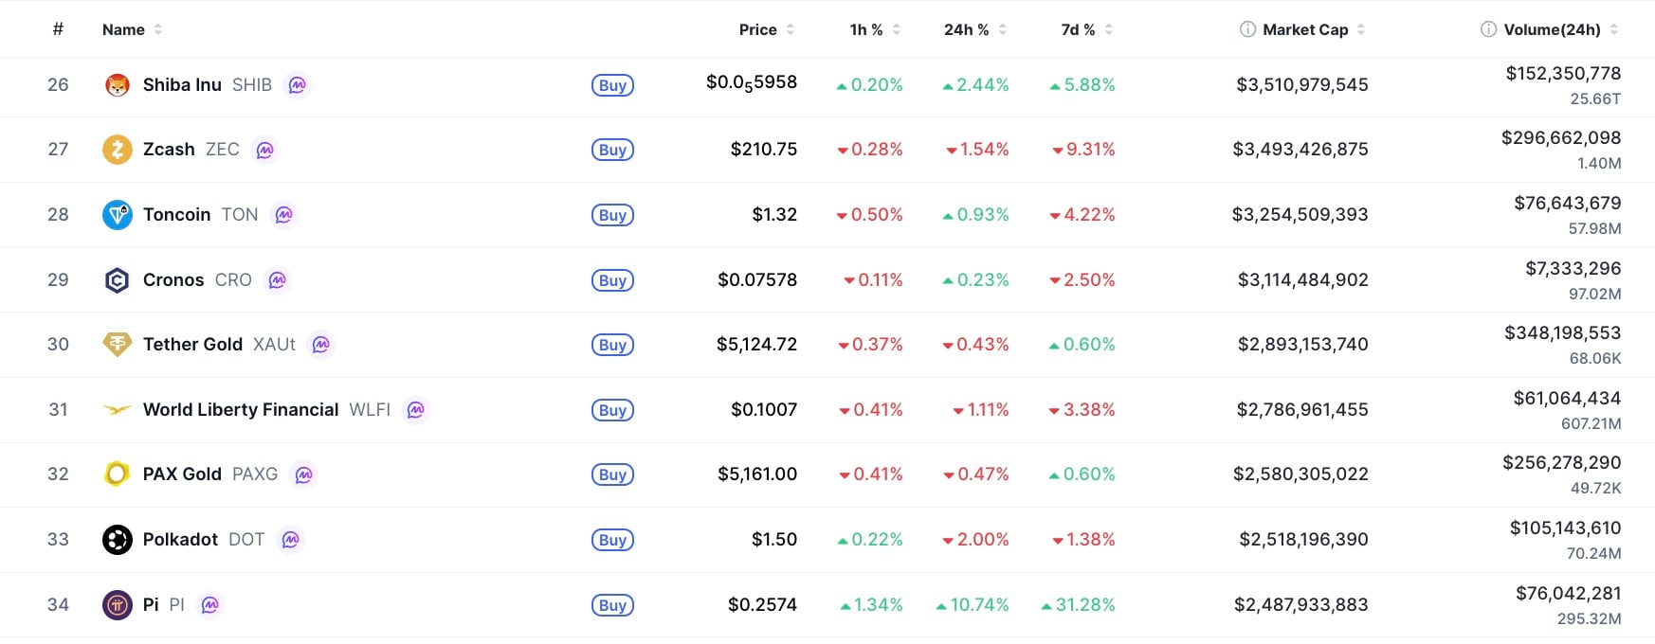The height and width of the screenshot is (644, 1655).
Task: Select the Zcash coin logo
Action: [x=117, y=150]
